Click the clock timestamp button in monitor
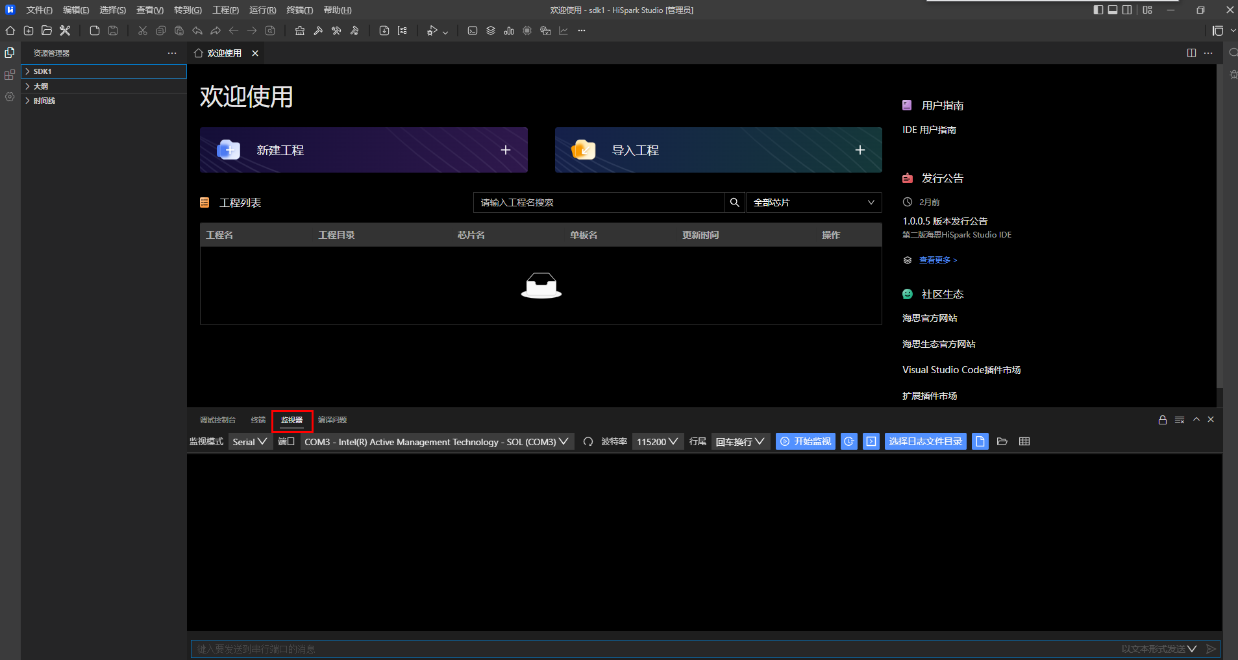The width and height of the screenshot is (1238, 660). click(849, 441)
